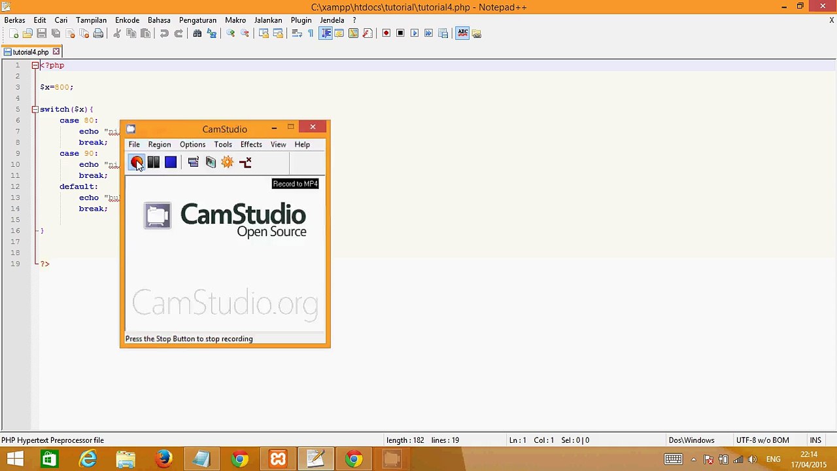Open CamStudio File menu
837x471 pixels.
point(134,145)
